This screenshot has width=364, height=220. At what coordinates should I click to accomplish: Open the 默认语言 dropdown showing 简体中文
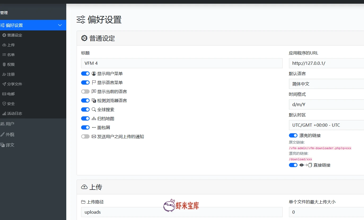(326, 84)
